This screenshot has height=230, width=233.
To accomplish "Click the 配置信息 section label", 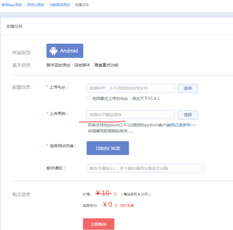I will point(21,87).
